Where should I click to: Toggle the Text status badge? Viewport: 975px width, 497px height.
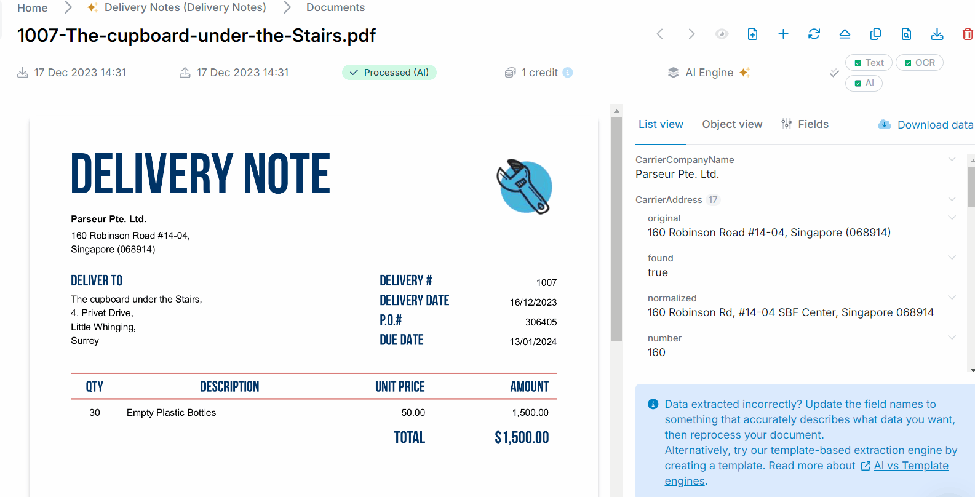click(x=869, y=62)
